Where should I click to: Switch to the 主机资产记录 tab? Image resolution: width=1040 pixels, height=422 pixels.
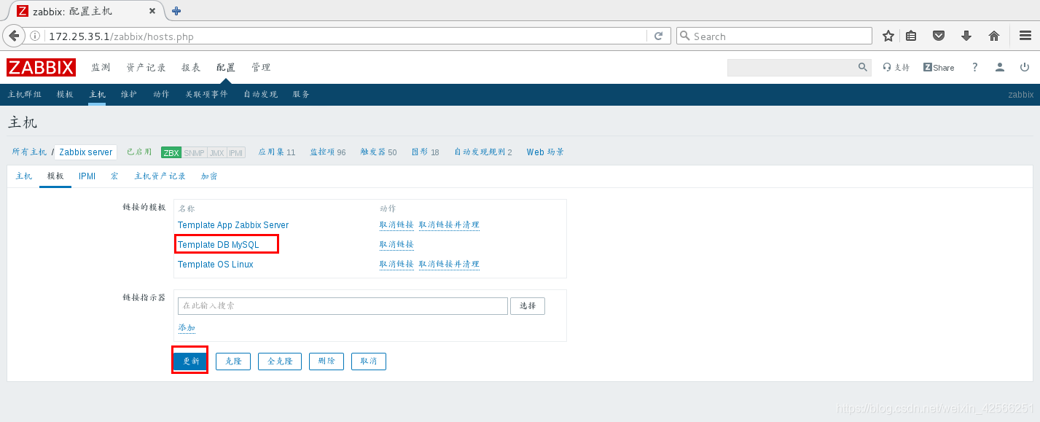tap(160, 176)
